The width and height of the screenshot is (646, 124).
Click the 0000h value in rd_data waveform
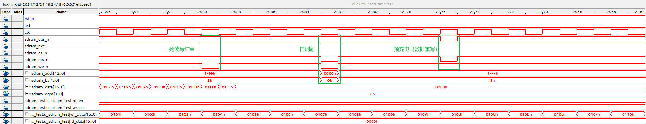(x=372, y=121)
